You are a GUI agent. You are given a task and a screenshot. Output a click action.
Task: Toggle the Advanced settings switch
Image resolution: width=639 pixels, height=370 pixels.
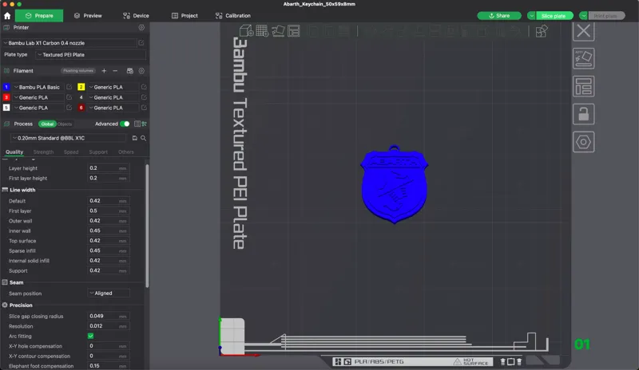click(125, 124)
